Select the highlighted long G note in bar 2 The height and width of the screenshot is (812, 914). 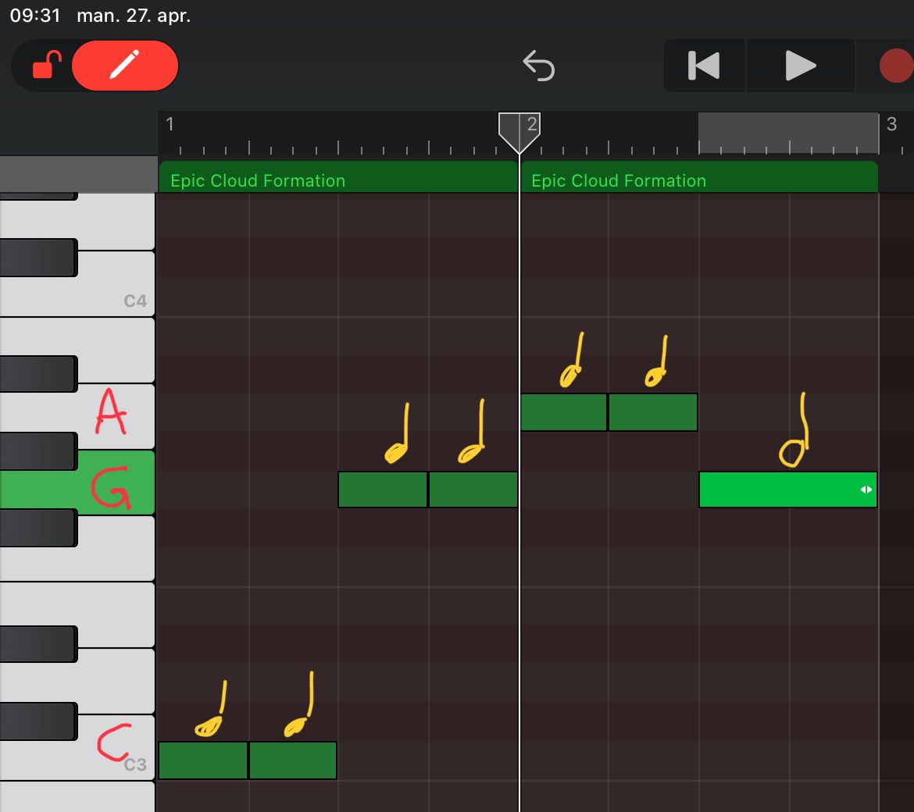788,490
